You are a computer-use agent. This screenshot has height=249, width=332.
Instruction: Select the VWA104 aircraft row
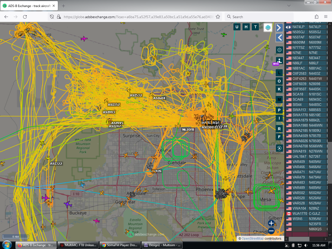pyautogui.click(x=306, y=208)
